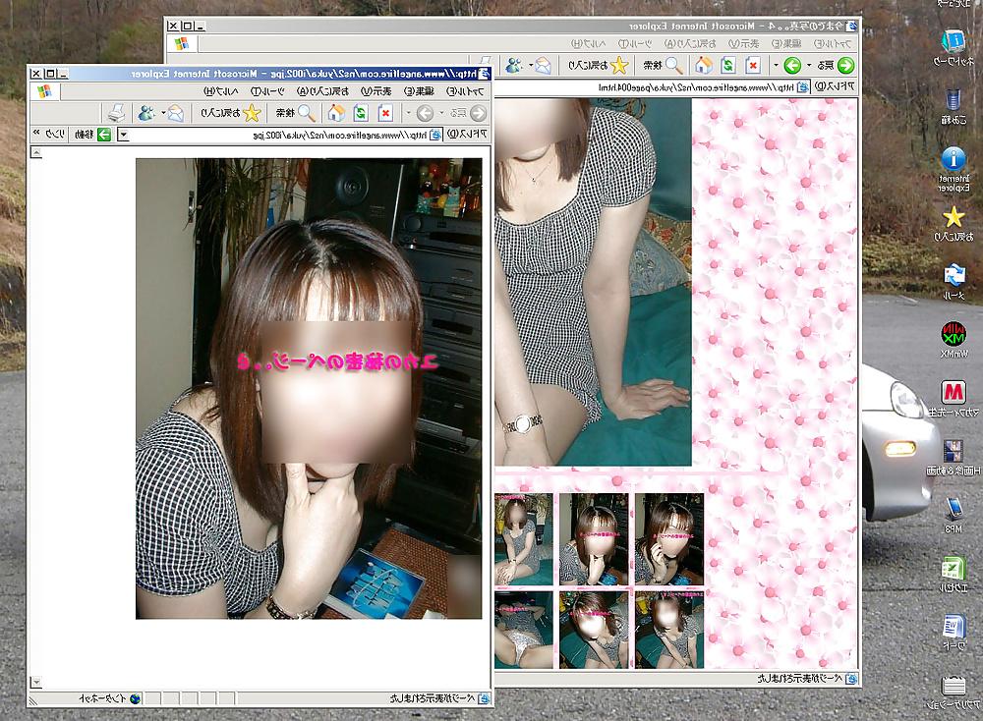Select the Recycle Bin desktop icon
This screenshot has width=983, height=721.
click(x=954, y=106)
